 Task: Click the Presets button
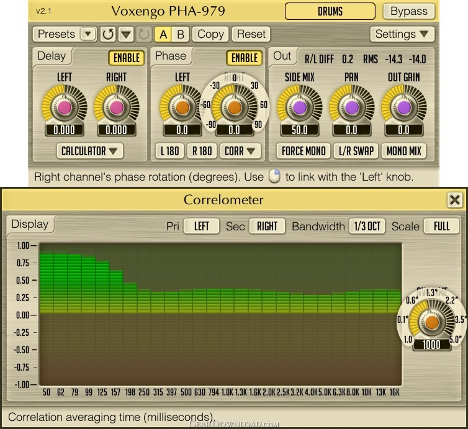pos(56,34)
